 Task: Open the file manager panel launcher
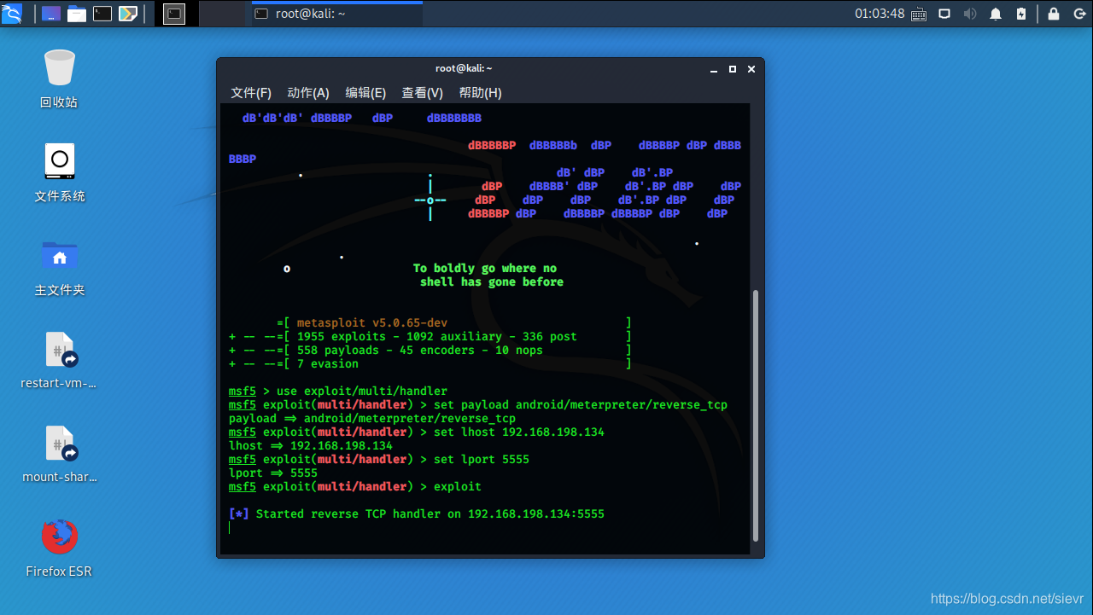(77, 14)
